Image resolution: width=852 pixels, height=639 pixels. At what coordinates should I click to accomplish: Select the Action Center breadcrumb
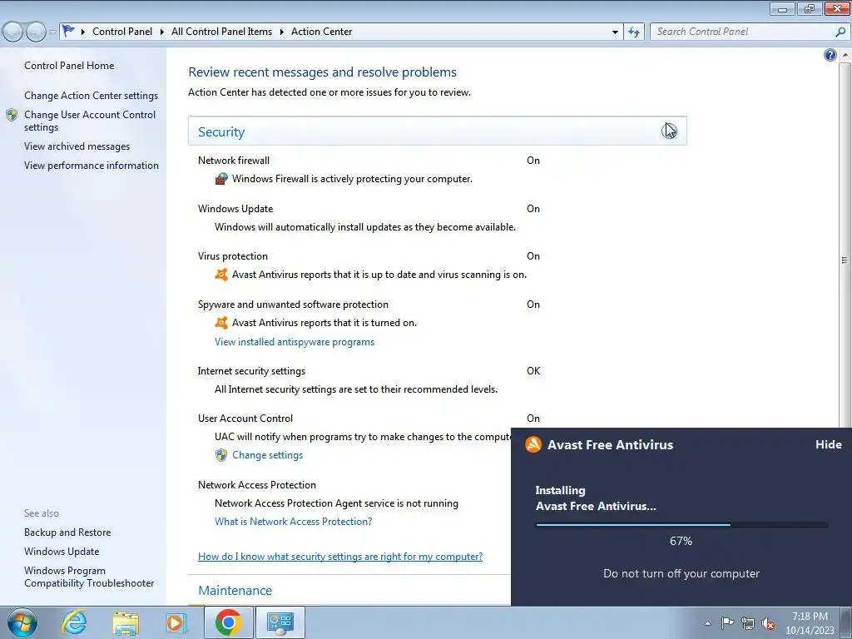point(322,32)
